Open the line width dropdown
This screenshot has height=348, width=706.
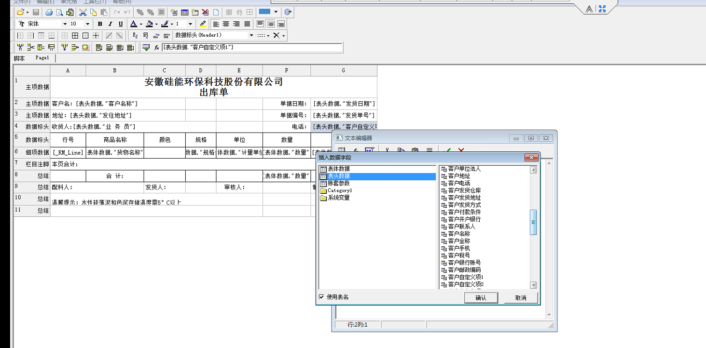pyautogui.click(x=190, y=24)
